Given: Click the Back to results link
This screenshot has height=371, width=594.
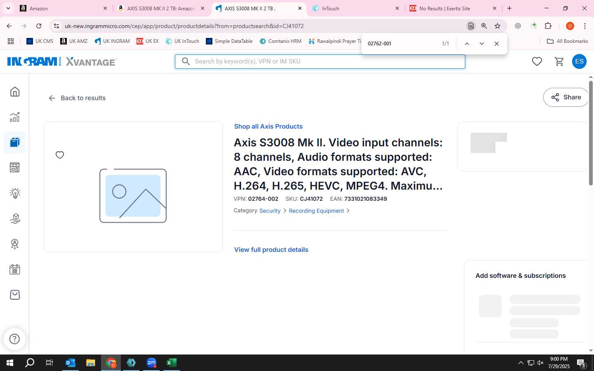Looking at the screenshot, I should (77, 98).
